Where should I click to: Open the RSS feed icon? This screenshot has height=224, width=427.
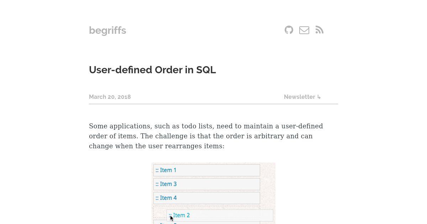tap(320, 30)
